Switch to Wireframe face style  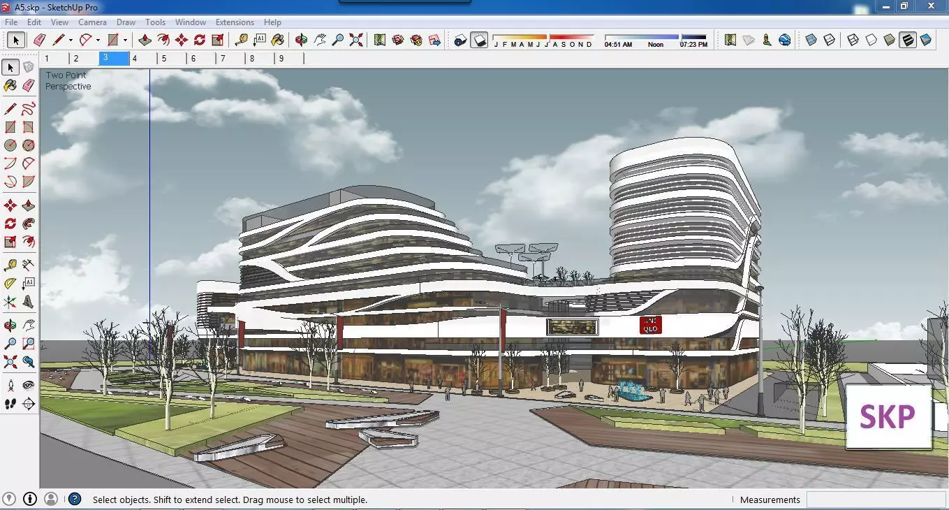(x=853, y=40)
